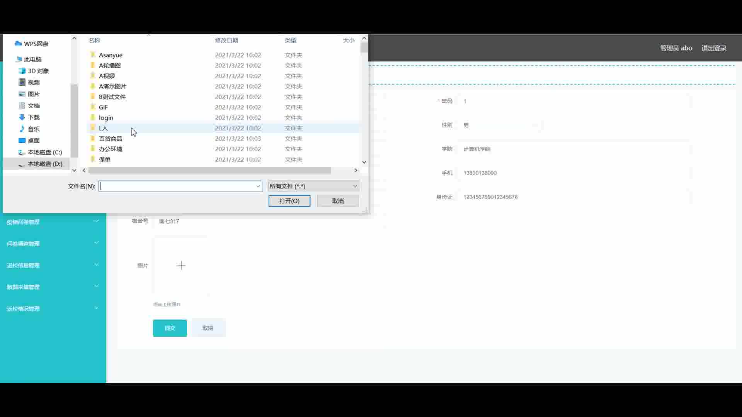This screenshot has height=417, width=742.
Task: Open the Asanyue folder icon
Action: click(93, 55)
